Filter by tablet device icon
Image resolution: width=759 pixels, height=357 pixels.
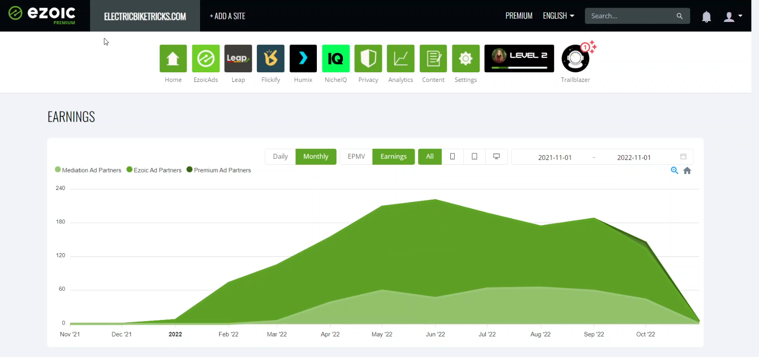tap(474, 157)
